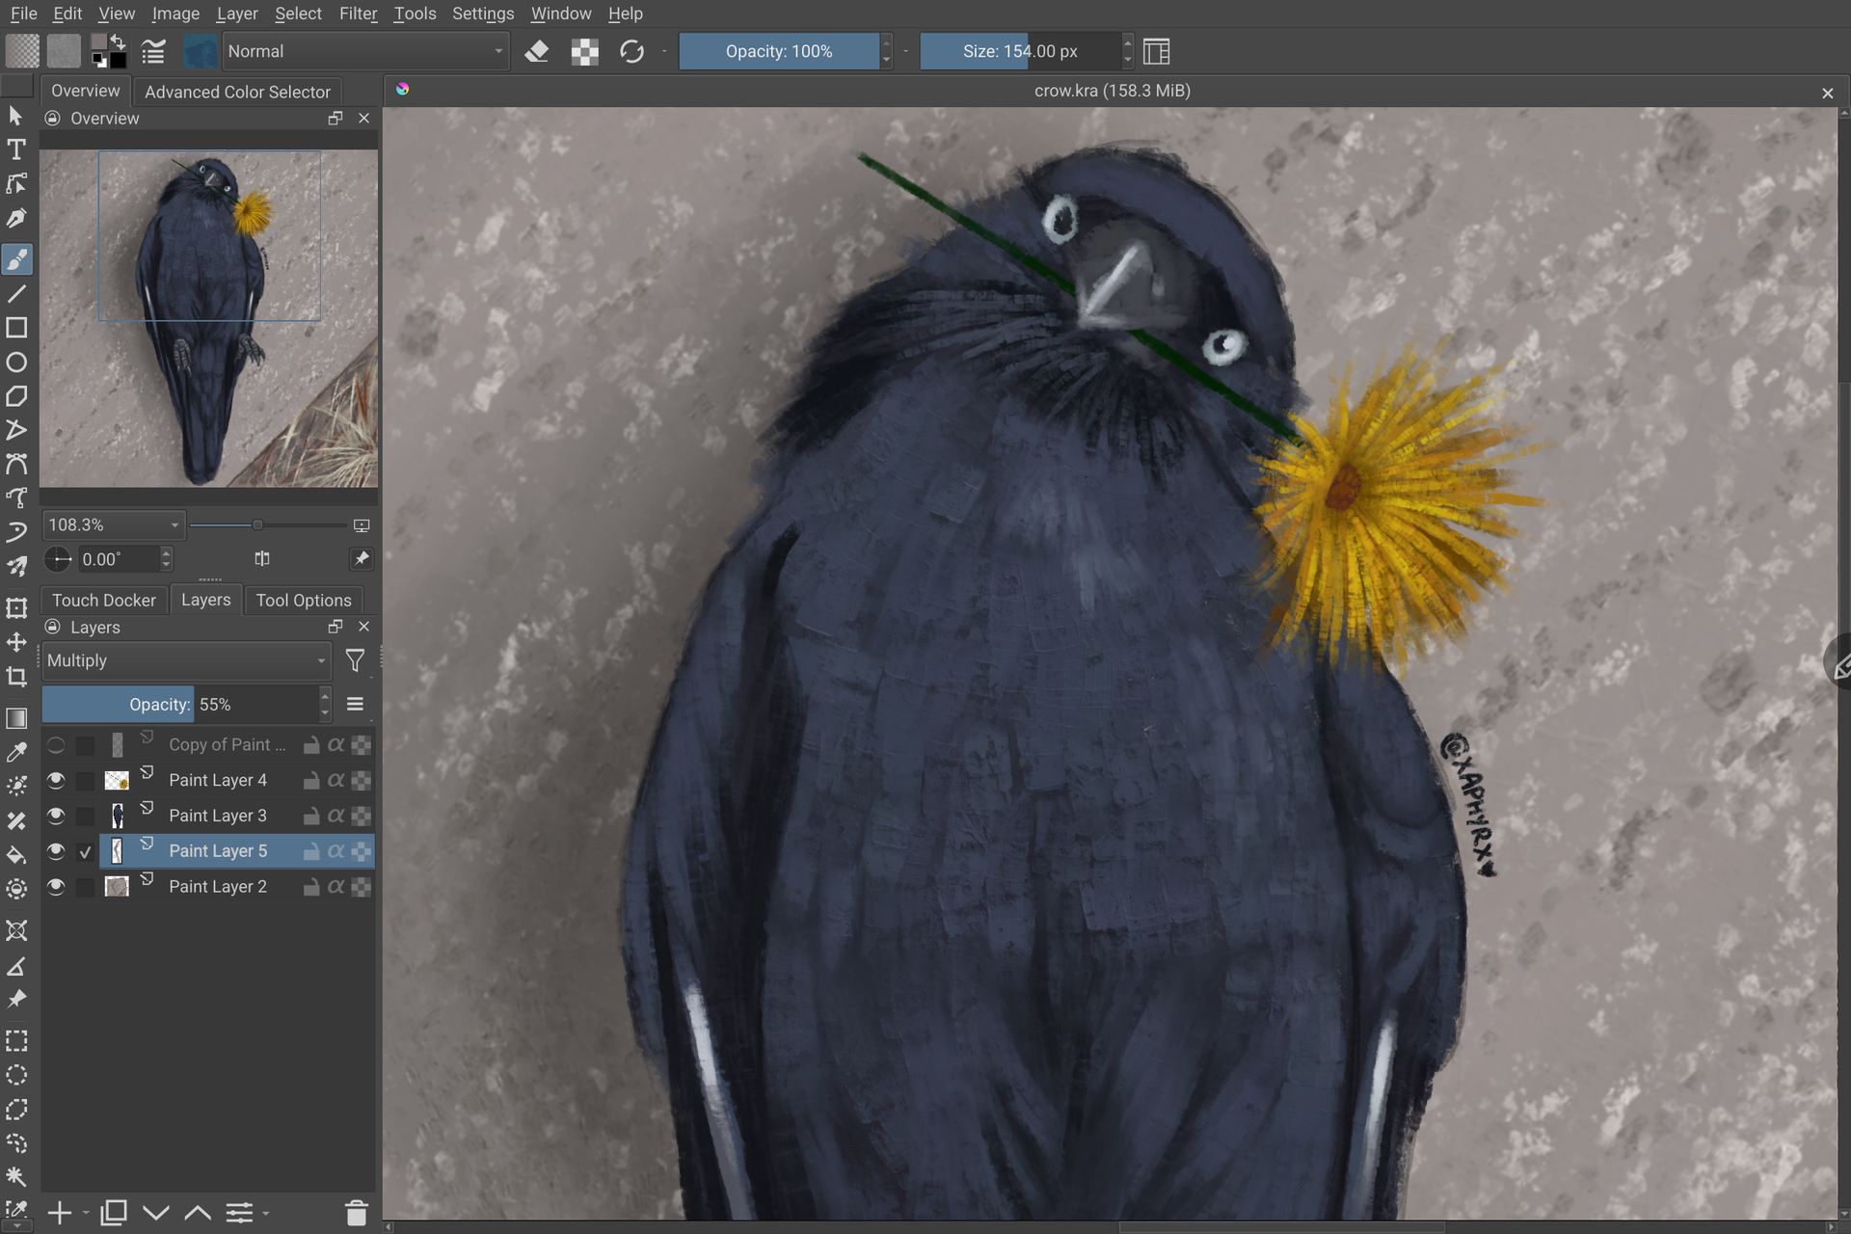The width and height of the screenshot is (1851, 1234).
Task: Toggle eraser mode in the toolbar
Action: 537,51
